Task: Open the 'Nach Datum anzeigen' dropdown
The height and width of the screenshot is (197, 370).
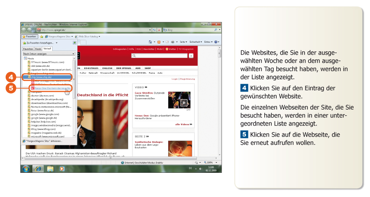Action: [49, 54]
